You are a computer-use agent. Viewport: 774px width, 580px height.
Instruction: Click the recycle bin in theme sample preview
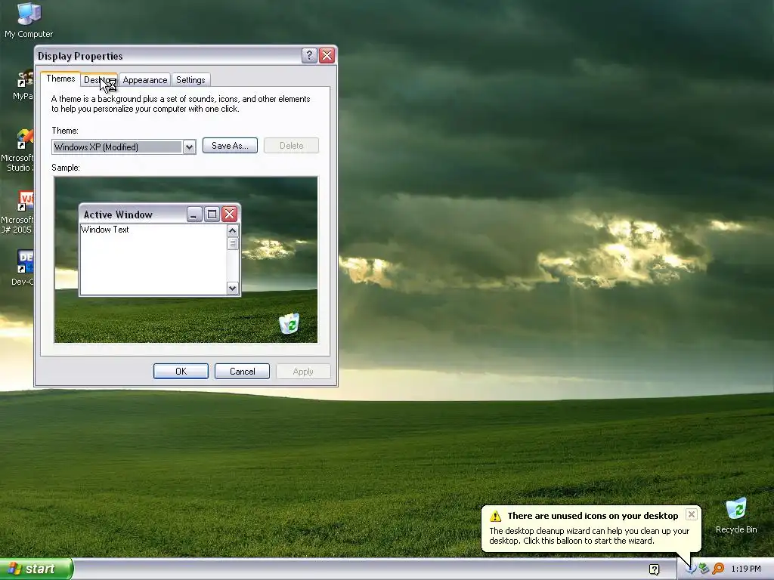tap(289, 323)
